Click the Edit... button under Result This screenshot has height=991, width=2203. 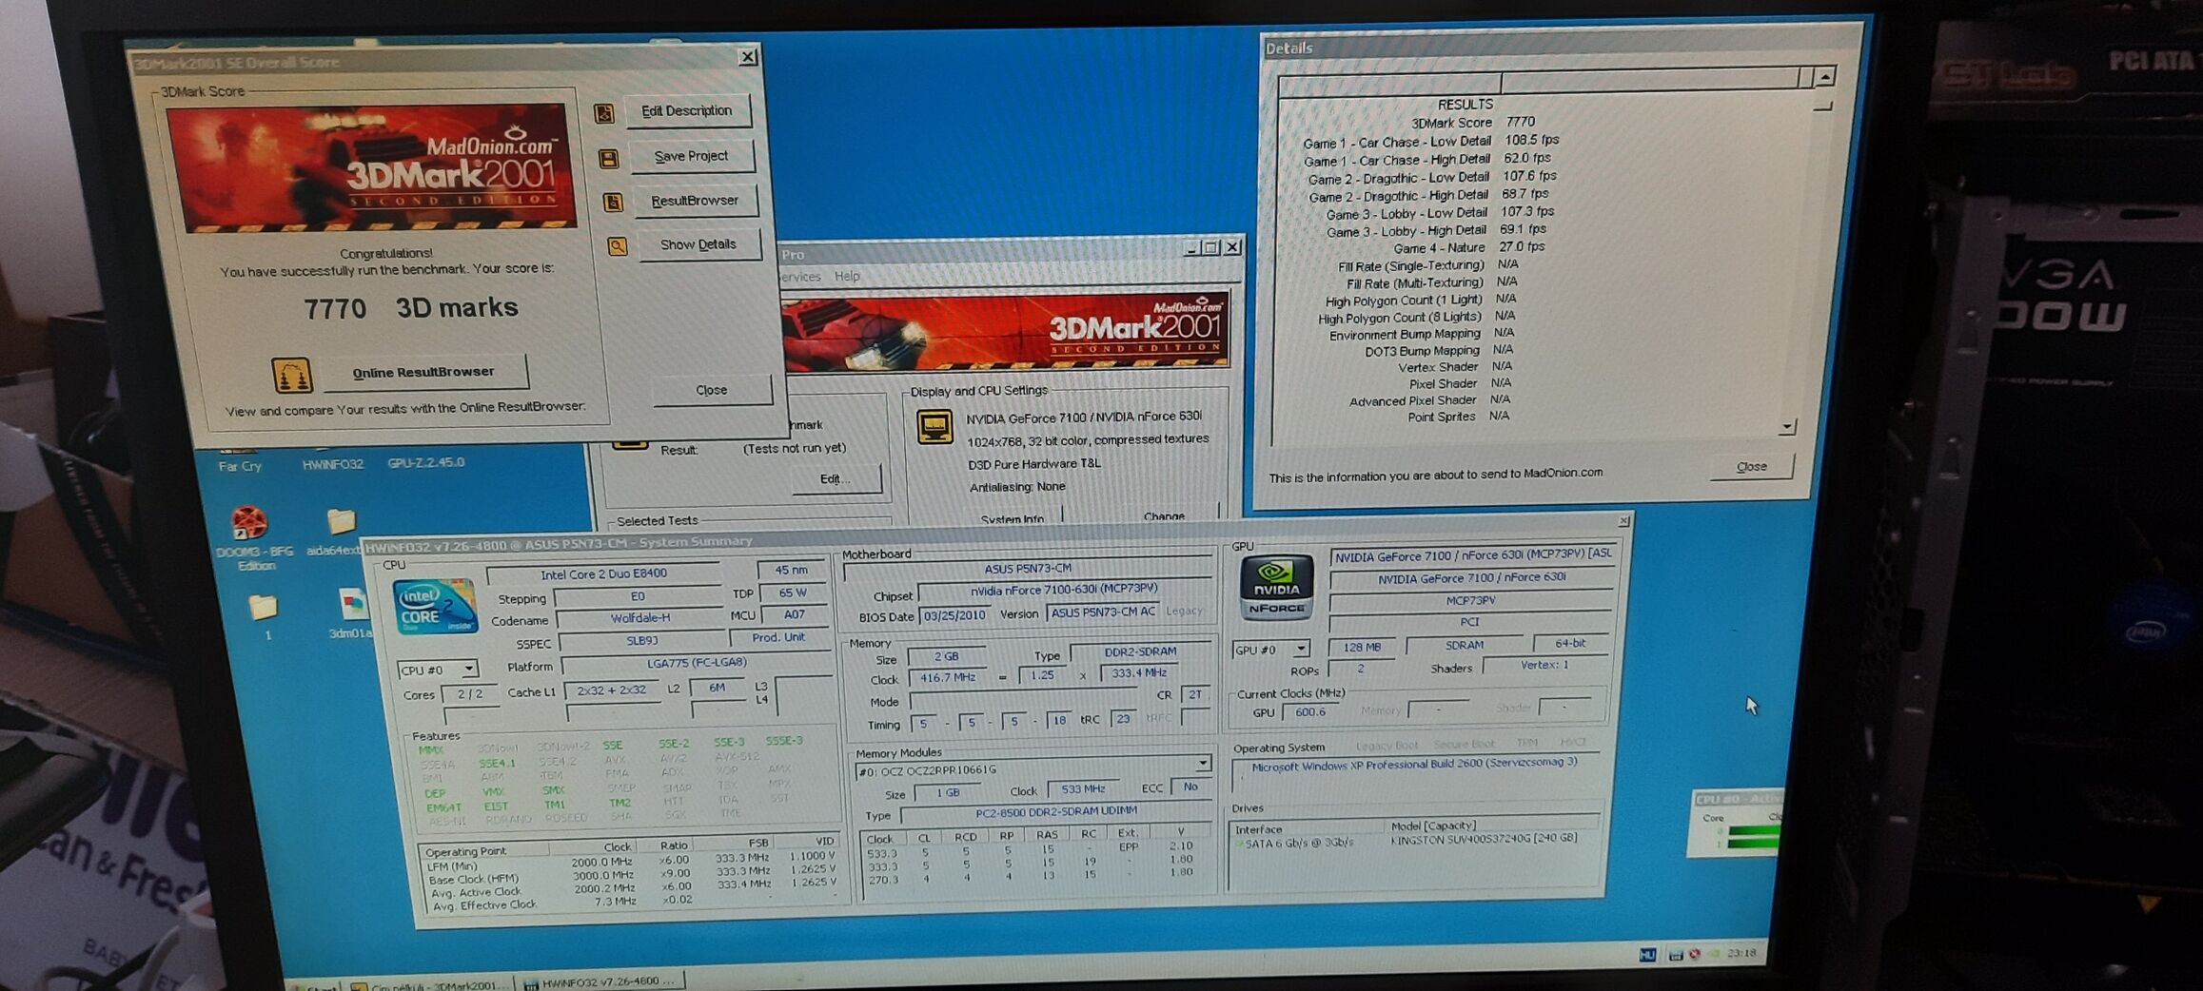(836, 478)
